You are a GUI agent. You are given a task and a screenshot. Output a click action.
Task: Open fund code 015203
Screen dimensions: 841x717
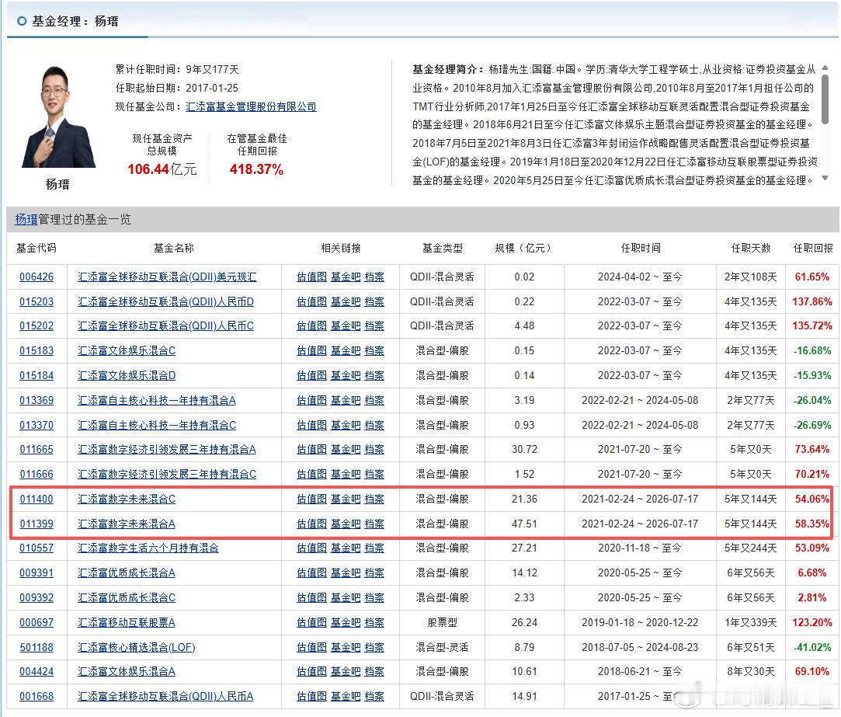coord(36,301)
